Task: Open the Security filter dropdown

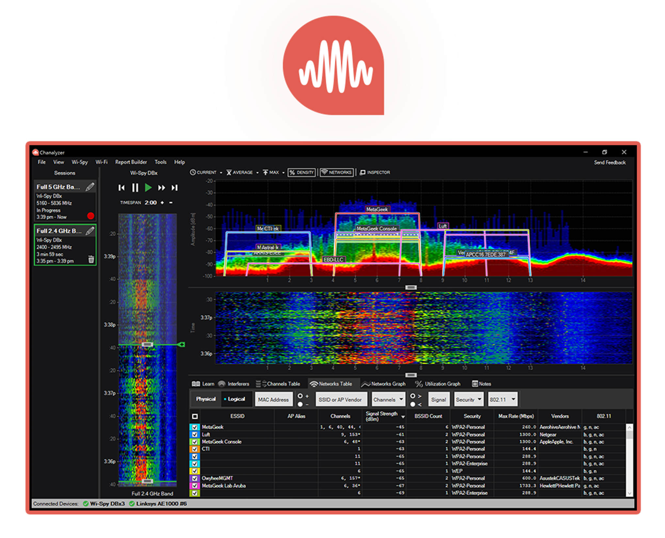Action: [469, 399]
